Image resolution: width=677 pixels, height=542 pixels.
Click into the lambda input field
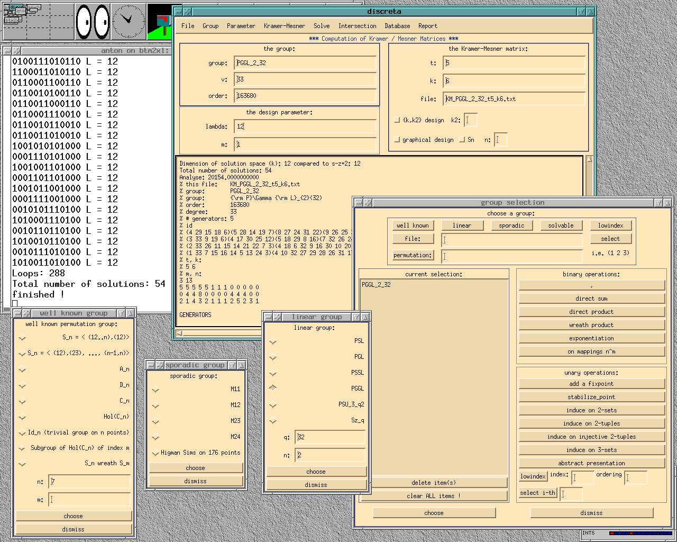pos(305,127)
